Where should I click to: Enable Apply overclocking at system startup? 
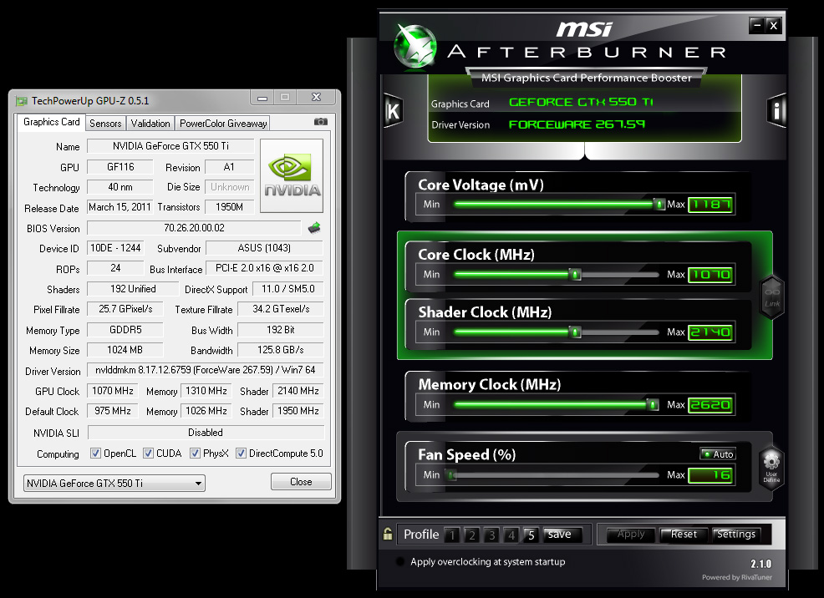[x=400, y=562]
